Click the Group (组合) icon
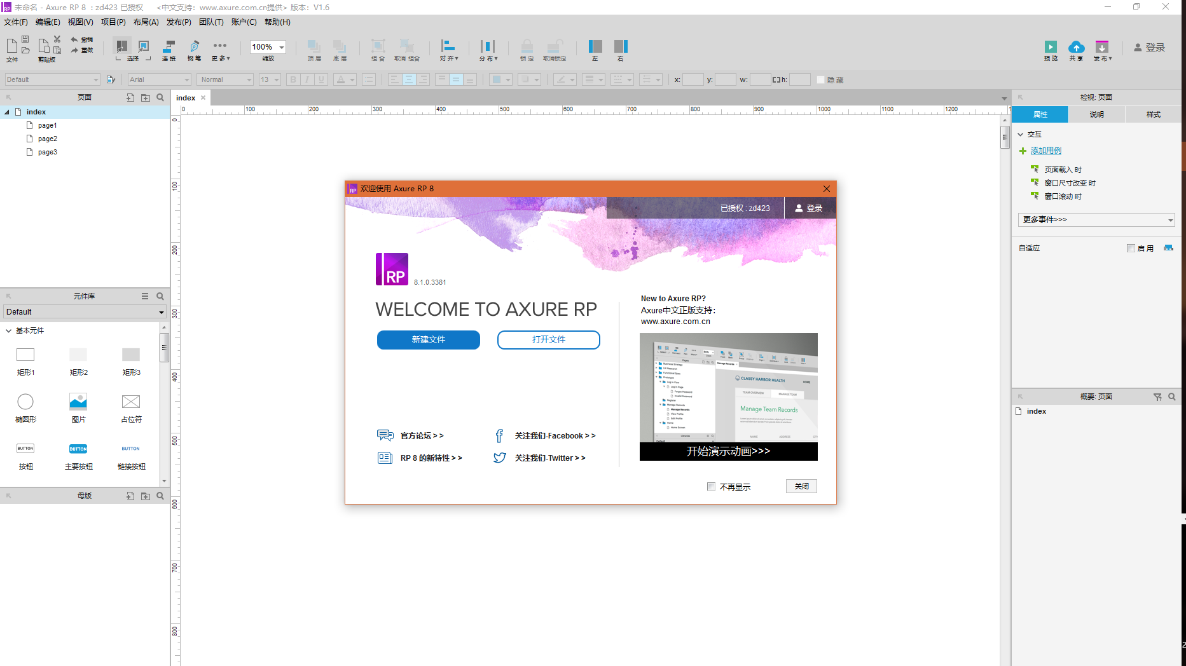Image resolution: width=1186 pixels, height=666 pixels. click(378, 46)
